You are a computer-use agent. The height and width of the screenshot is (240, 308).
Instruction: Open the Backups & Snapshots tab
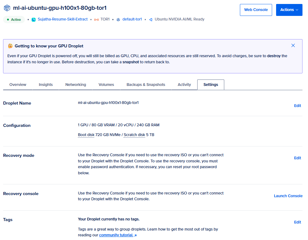click(x=146, y=84)
